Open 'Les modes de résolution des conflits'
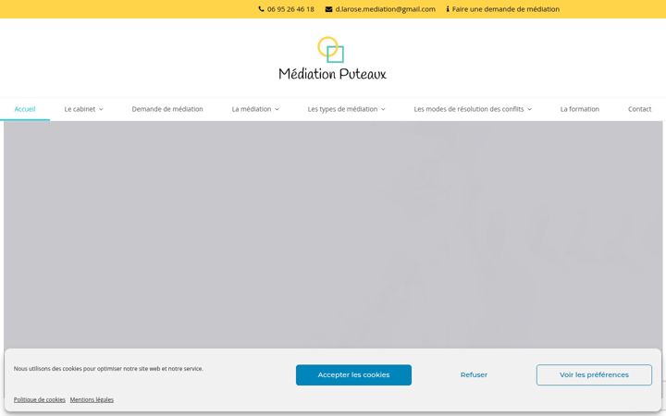The image size is (666, 416). [x=469, y=109]
